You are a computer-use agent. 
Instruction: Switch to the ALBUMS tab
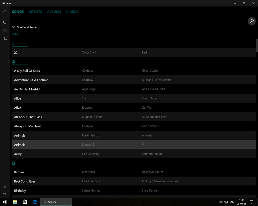(54, 12)
